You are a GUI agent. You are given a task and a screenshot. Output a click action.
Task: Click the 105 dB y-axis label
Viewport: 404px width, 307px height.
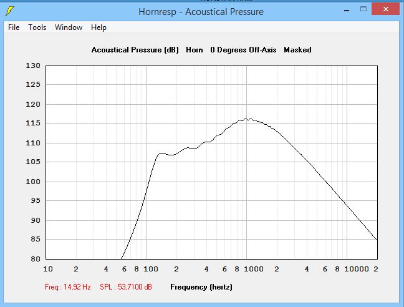33,162
